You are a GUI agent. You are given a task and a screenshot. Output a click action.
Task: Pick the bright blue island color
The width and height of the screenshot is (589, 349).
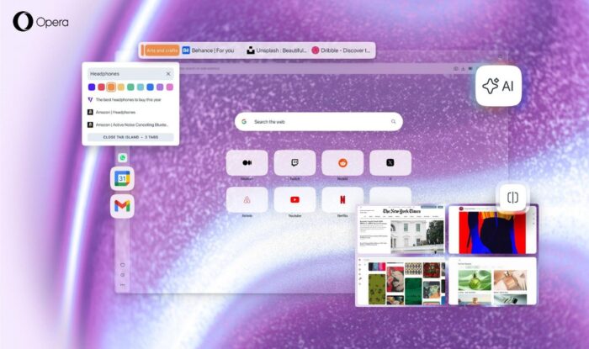[150, 87]
